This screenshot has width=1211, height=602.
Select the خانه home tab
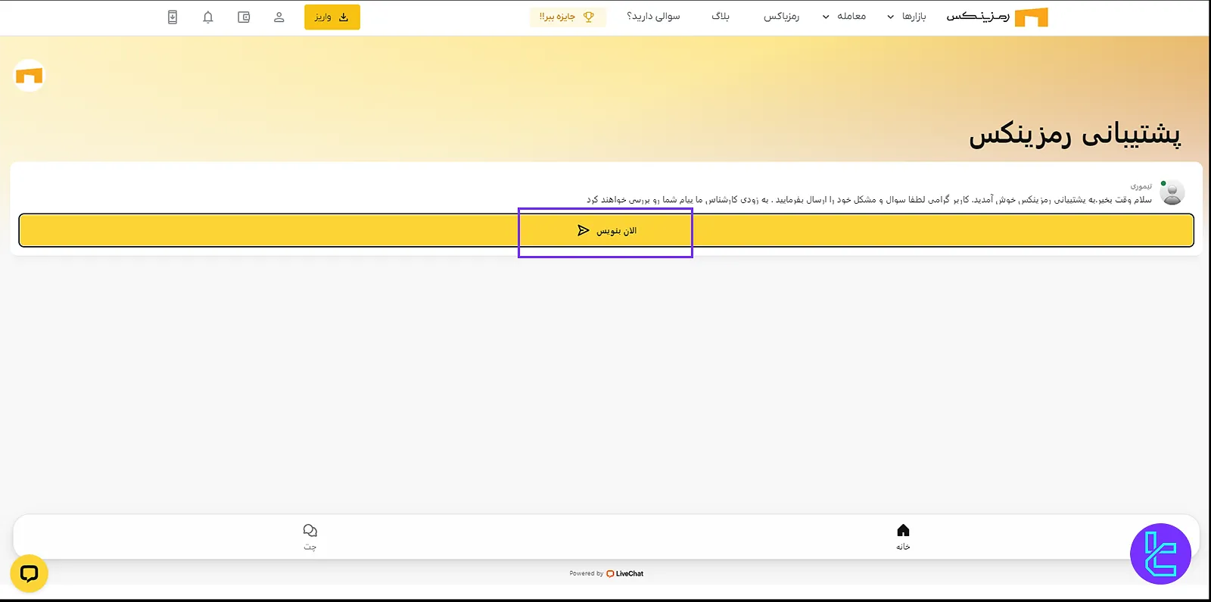[x=903, y=537]
